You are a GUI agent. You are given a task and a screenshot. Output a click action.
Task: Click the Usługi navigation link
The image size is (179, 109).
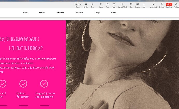pos(97,13)
